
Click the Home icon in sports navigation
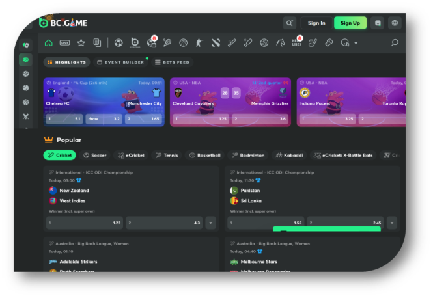49,43
